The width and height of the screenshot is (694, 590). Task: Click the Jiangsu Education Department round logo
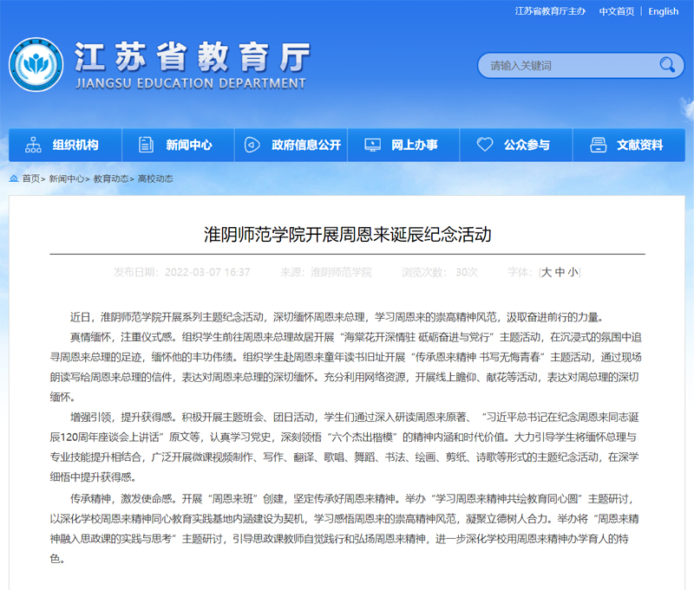tap(36, 64)
